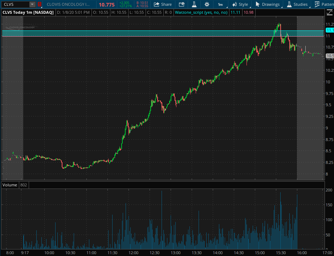Click the CLVS Today 1m [NASDAQ] label
Screen dimensions: 334x256
tap(28, 12)
